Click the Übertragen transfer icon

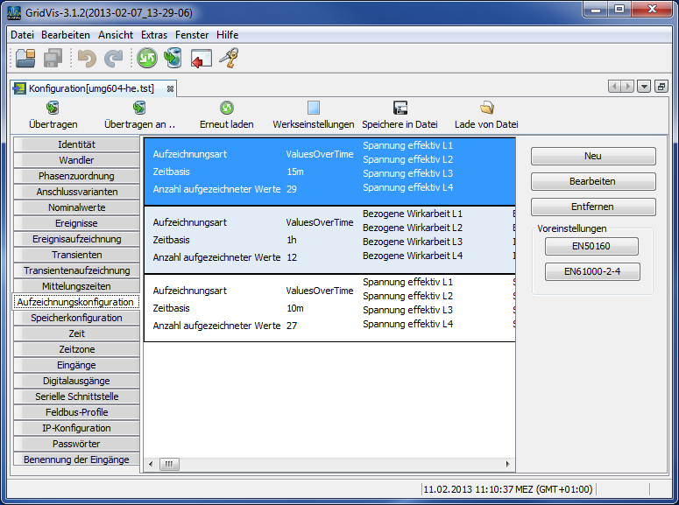tap(53, 108)
